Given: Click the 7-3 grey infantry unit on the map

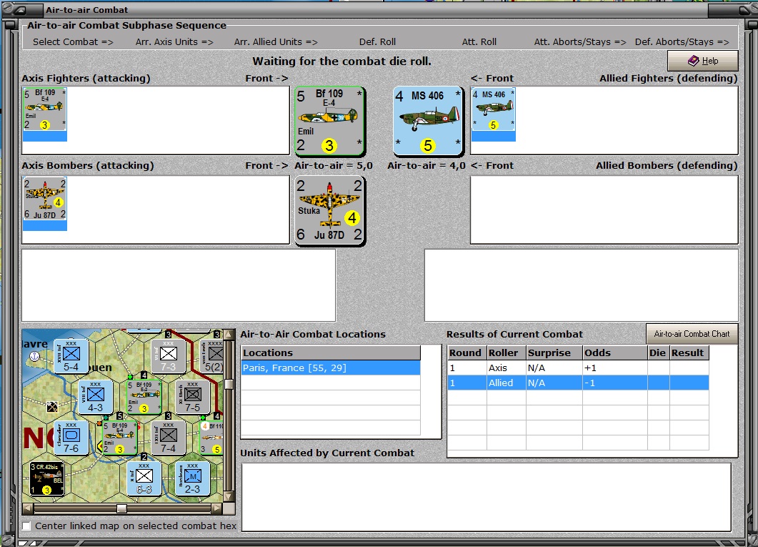Looking at the screenshot, I should point(168,356).
